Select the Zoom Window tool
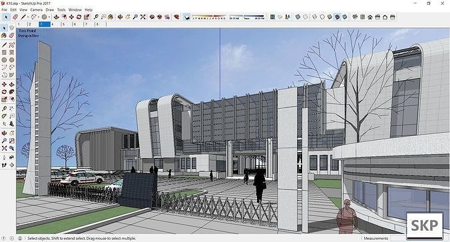Screen dimensions: 450x242 click(x=11, y=141)
